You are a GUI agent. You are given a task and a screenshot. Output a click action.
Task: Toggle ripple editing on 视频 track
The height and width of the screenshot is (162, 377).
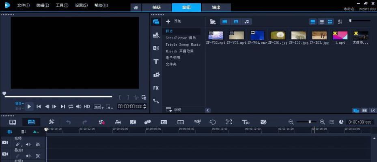tap(17, 145)
